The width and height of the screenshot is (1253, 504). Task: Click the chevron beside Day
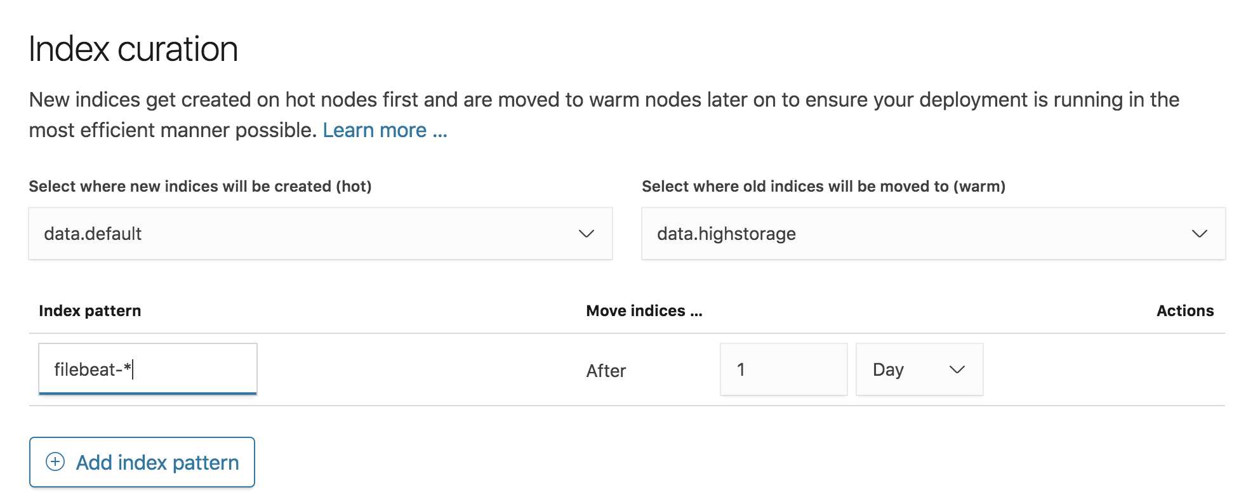coord(957,369)
